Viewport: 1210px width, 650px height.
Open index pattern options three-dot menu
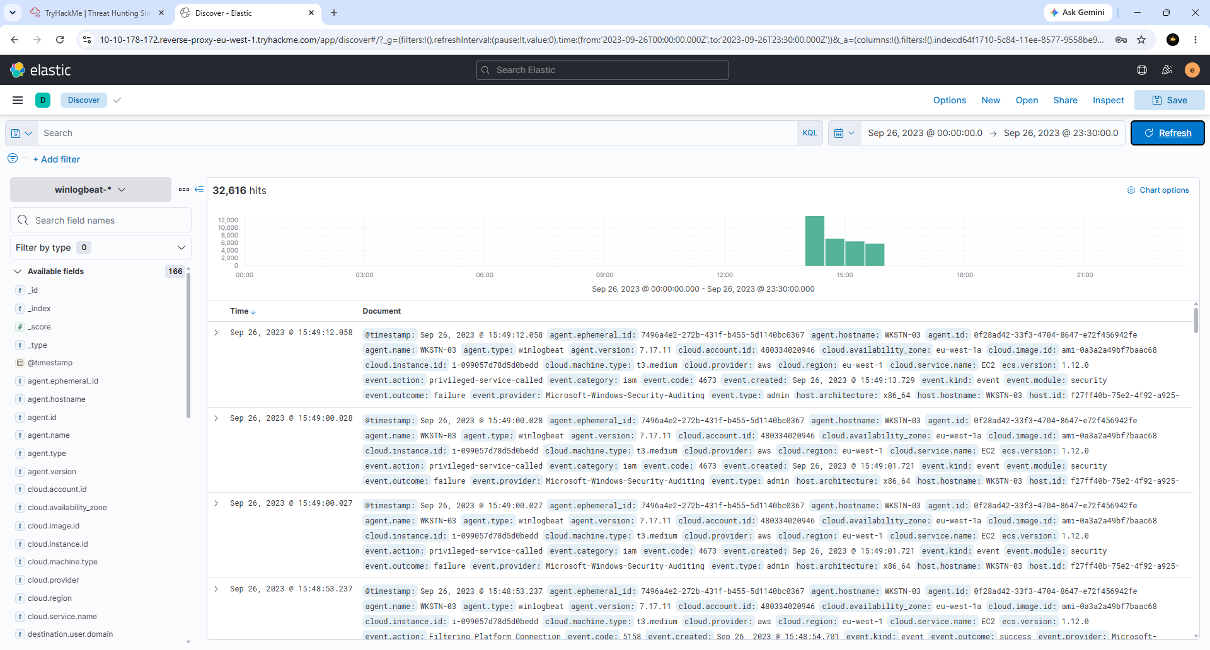coord(184,190)
